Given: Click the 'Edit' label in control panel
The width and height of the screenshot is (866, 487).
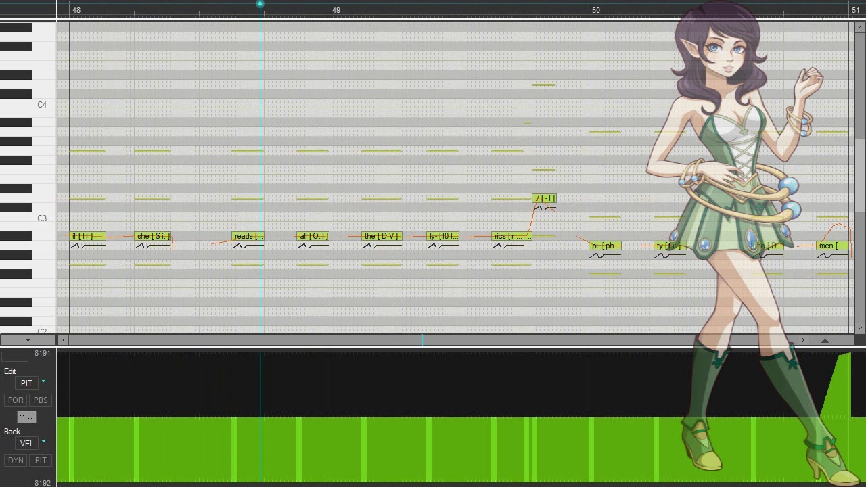Looking at the screenshot, I should pos(10,371).
